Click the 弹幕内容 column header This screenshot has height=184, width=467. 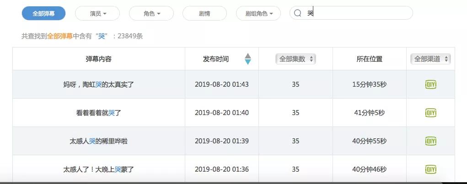pos(98,59)
